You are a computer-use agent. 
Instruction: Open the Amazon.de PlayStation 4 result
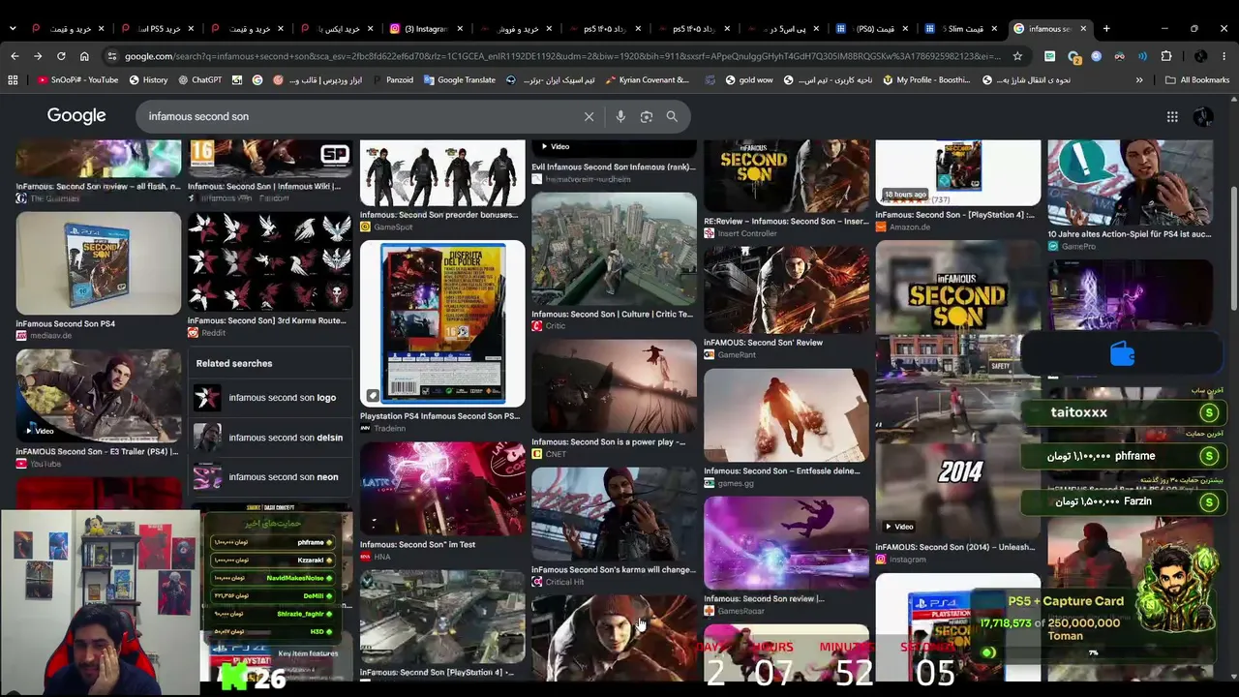coord(958,173)
